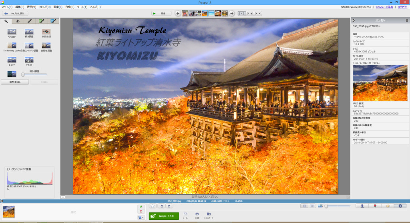Screen dimensions: 410x223
Task: Open the Retouch (レタッチ) tool
Action: tap(12, 60)
